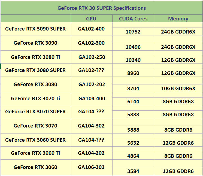Screen dimensions: 203x176
Task: Click the GPU column header
Action: click(91, 19)
